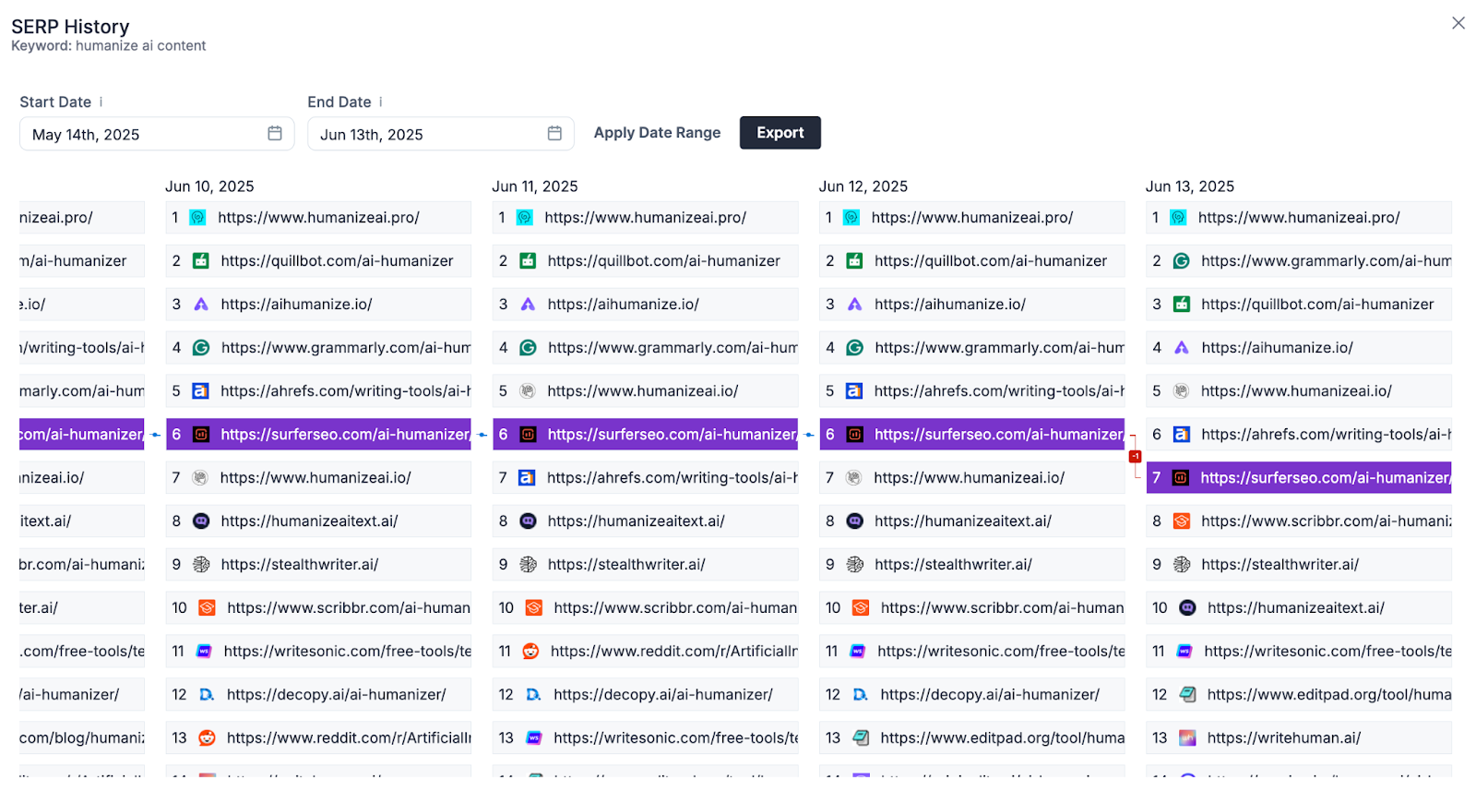1476x791 pixels.
Task: Open the End Date calendar icon
Action: [x=554, y=134]
